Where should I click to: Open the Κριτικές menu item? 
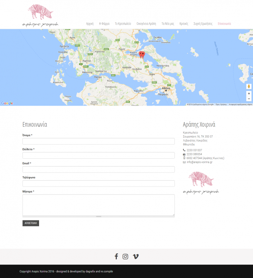tap(184, 23)
